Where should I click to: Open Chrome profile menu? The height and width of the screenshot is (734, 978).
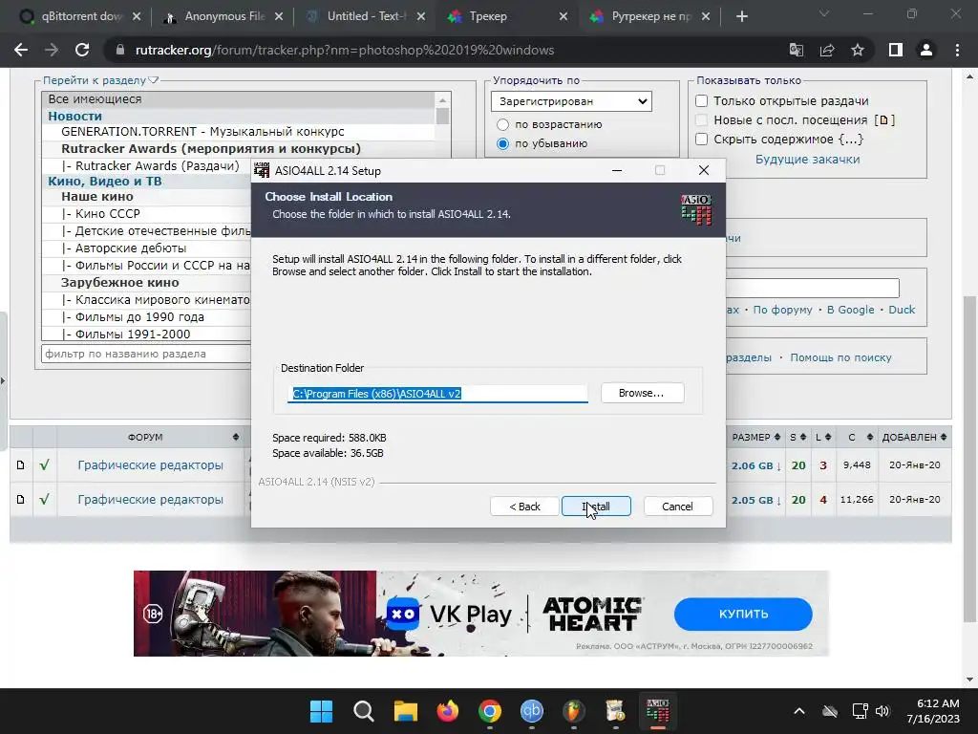pos(926,50)
